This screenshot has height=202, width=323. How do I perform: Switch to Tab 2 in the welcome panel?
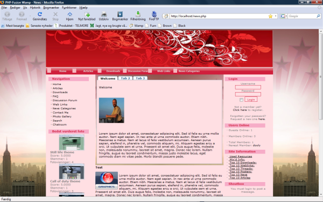(x=125, y=78)
